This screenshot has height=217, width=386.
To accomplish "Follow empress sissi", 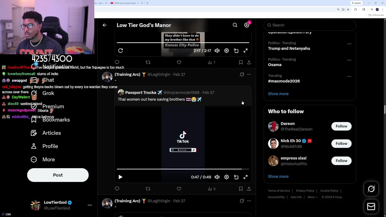I will pos(341,161).
